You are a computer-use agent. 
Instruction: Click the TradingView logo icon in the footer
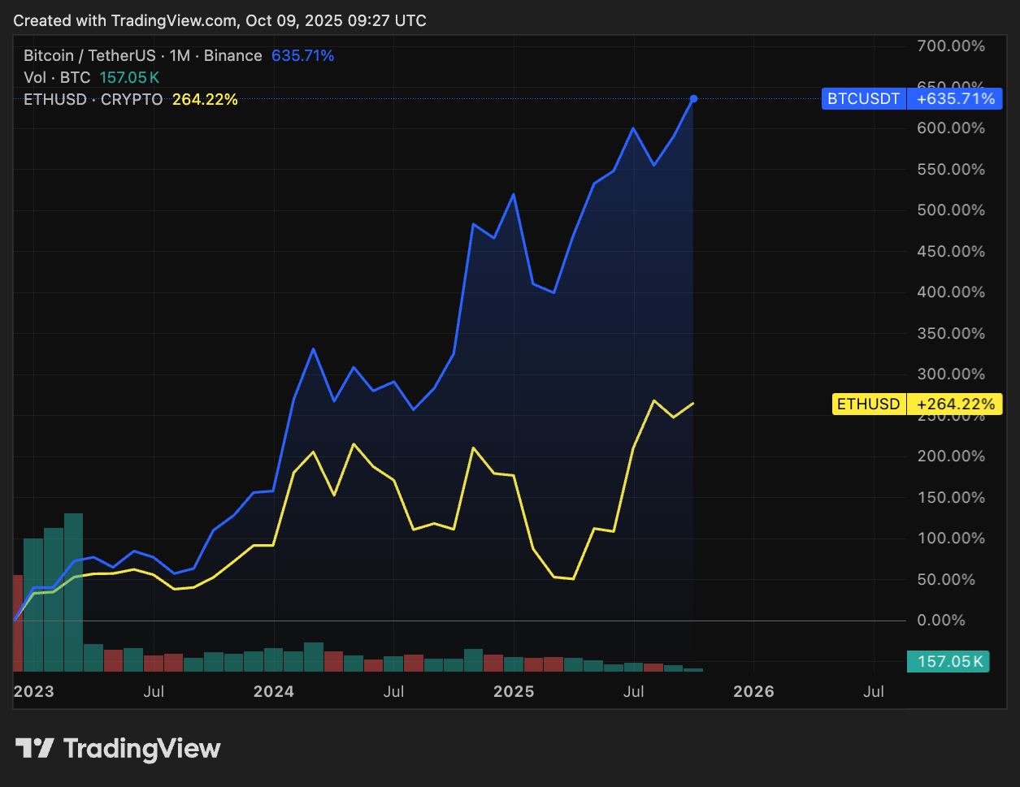[x=35, y=748]
